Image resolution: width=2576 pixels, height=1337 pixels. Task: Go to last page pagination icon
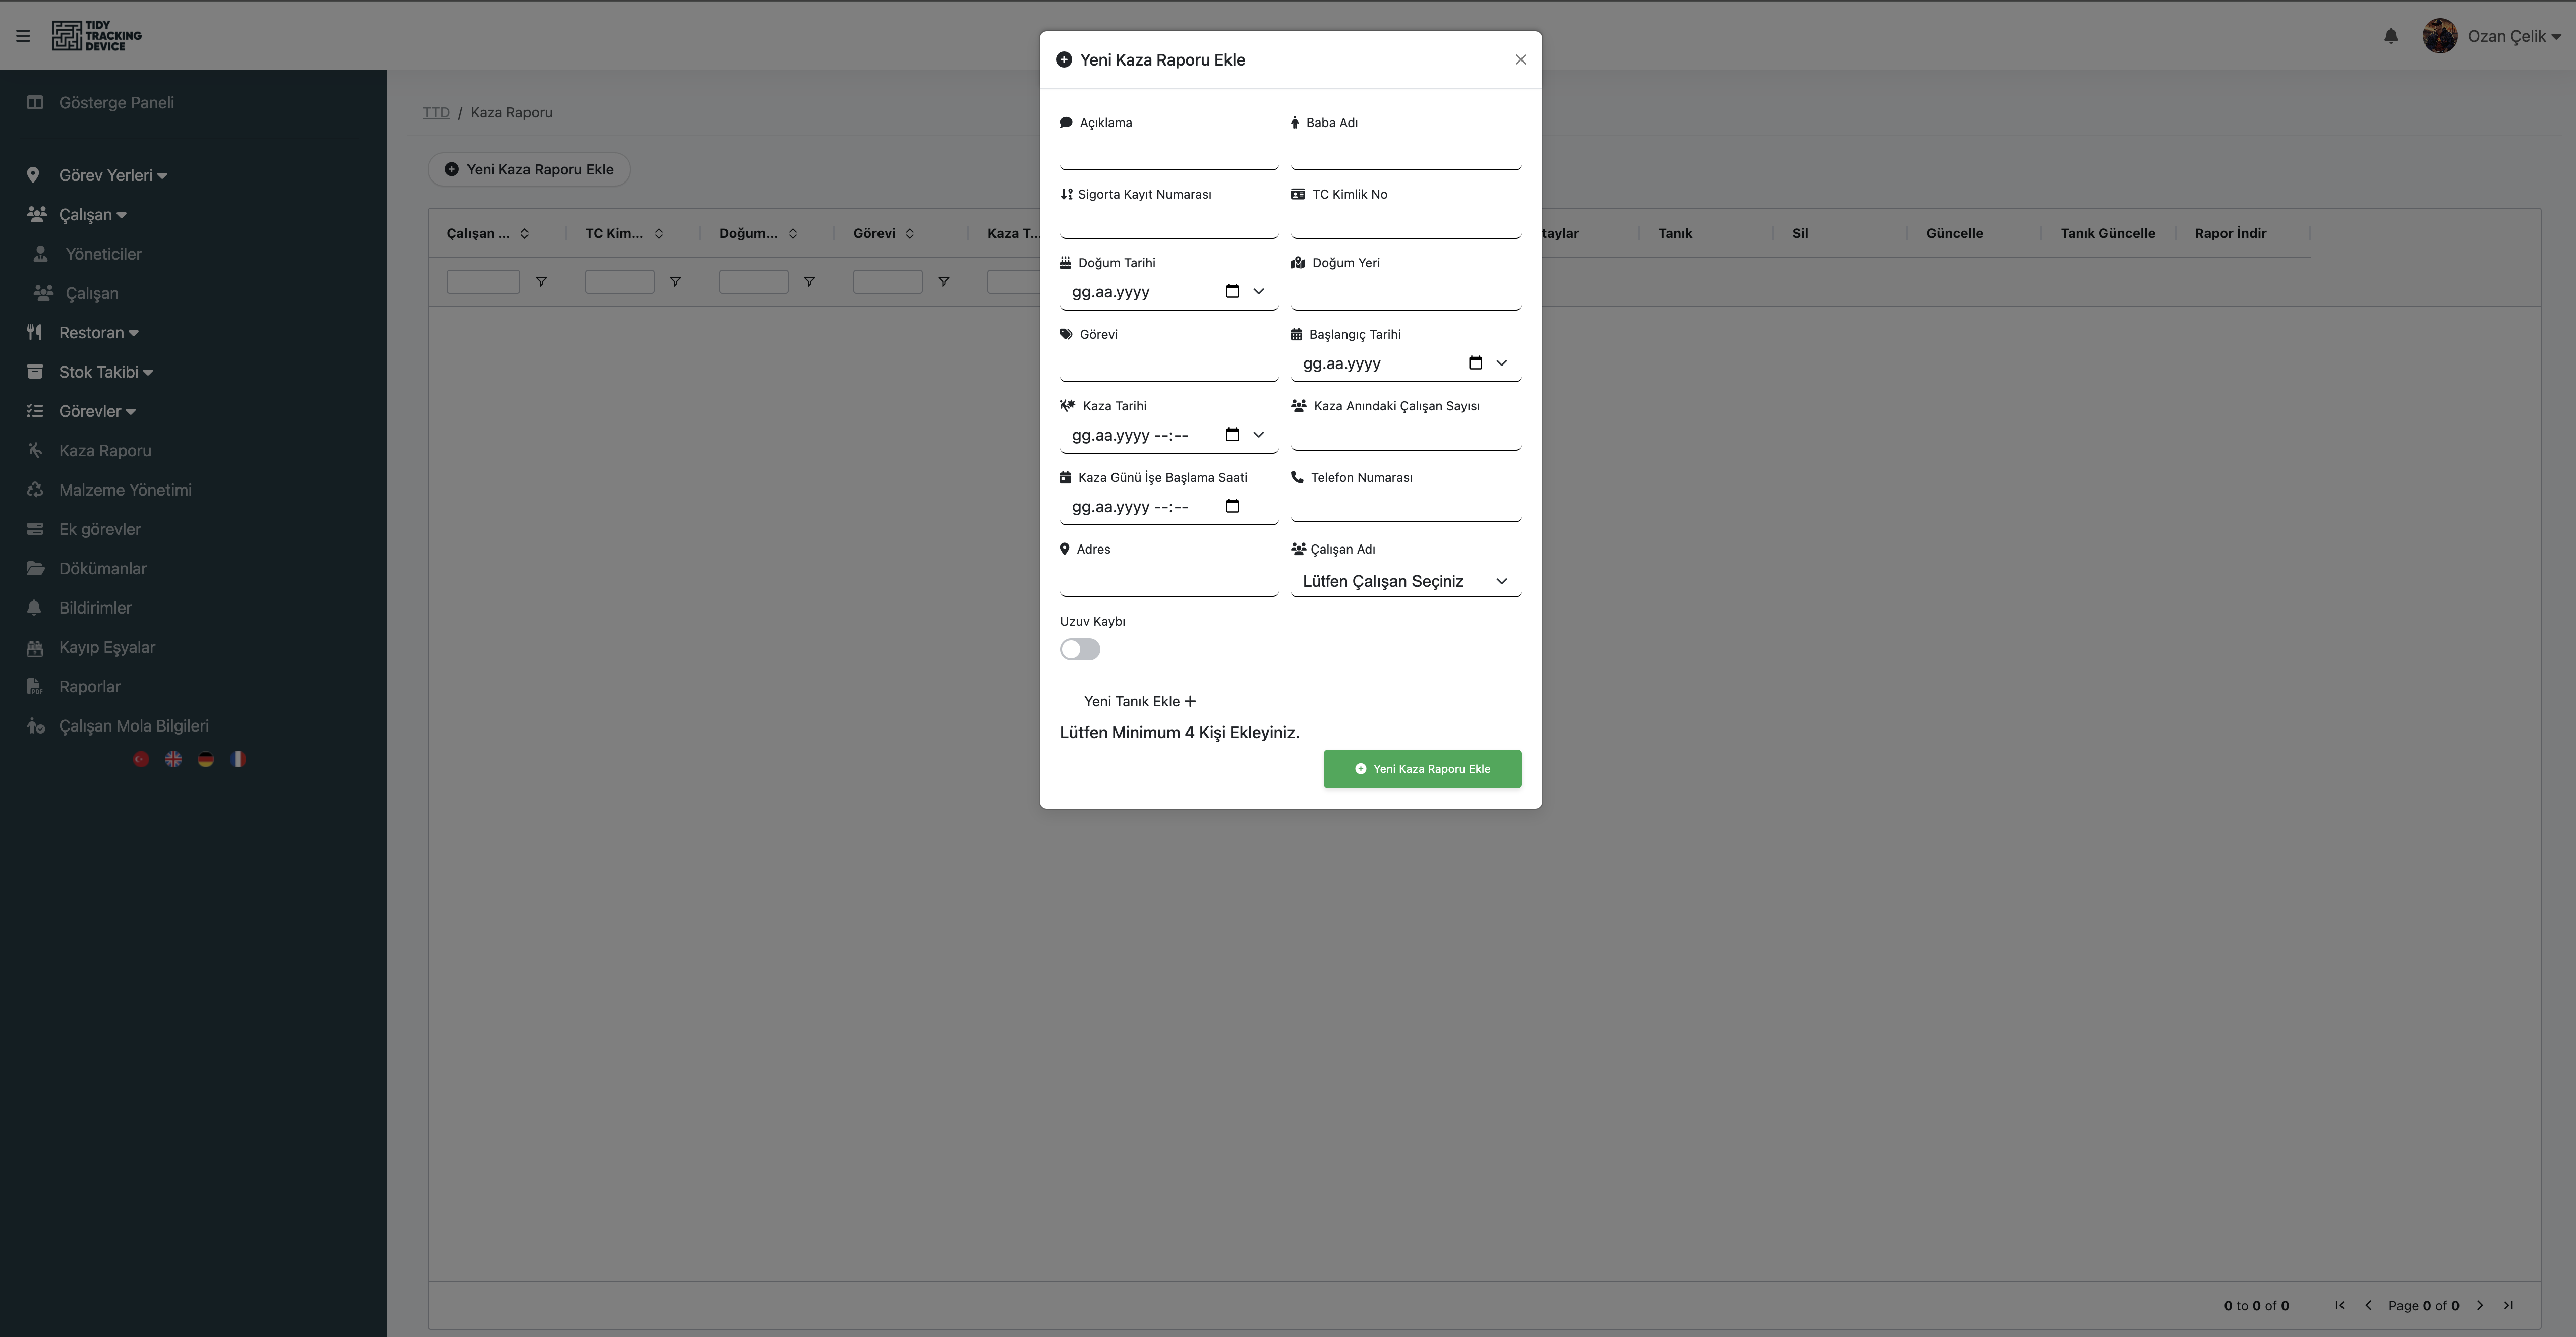2508,1305
